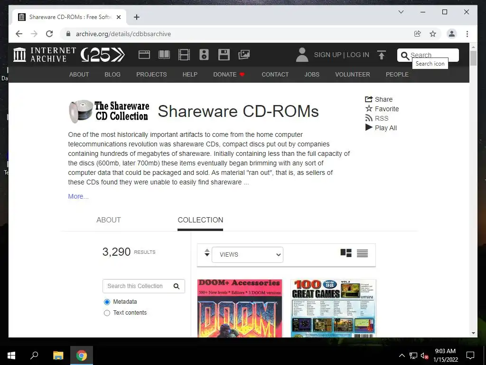The width and height of the screenshot is (486, 365).
Task: Open the DOOM+ Accessories thumbnail
Action: click(240, 308)
